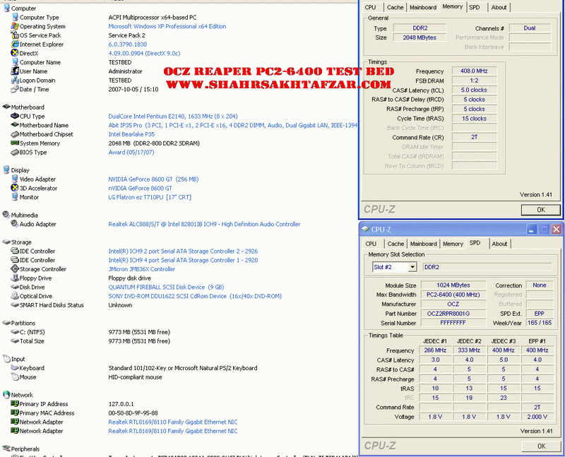Select the Primary MAC Address value 00-50-8D-9F-95-88
Viewport: 565px width, 457px height.
click(133, 413)
